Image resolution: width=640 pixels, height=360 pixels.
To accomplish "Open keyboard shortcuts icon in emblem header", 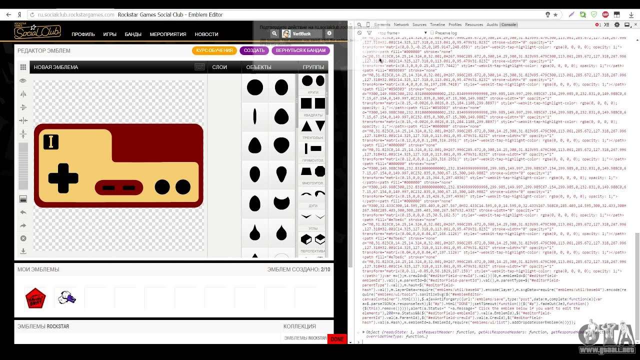I will [x=199, y=67].
